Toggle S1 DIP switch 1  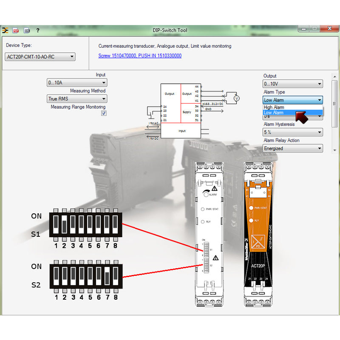click(56, 225)
